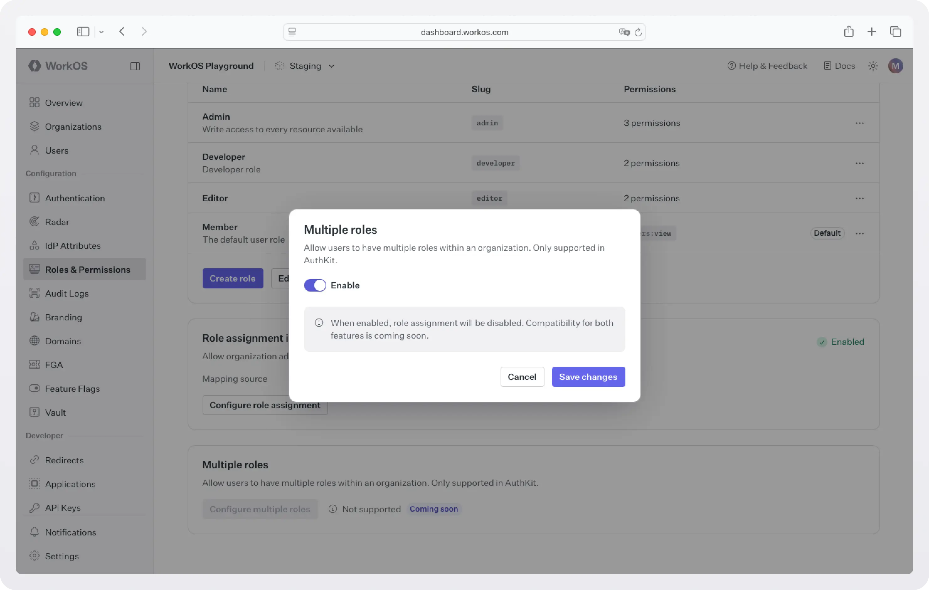Click the Redirects link icon

coord(34,460)
